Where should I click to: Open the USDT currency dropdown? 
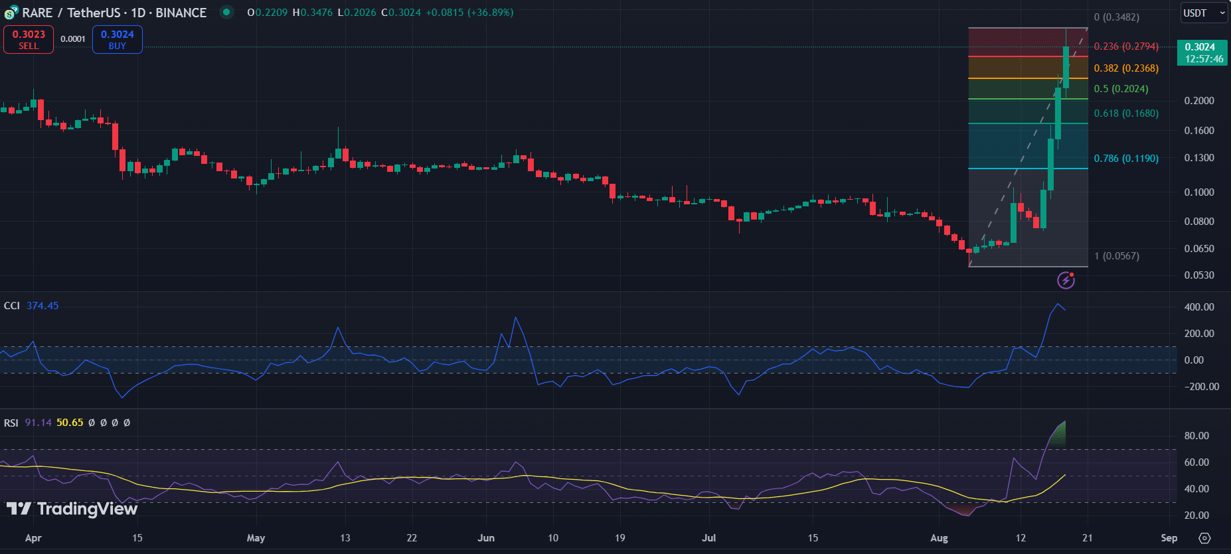click(x=1204, y=13)
